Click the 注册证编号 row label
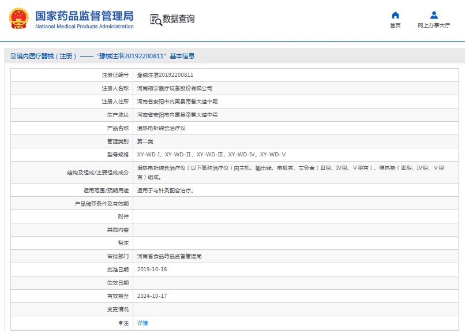Viewport: 465px width, 333px height. [x=115, y=75]
